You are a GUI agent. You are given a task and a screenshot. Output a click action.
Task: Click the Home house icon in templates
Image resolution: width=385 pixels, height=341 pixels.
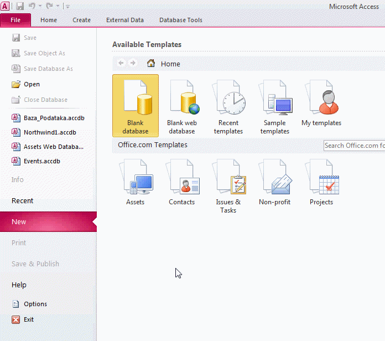tap(151, 63)
